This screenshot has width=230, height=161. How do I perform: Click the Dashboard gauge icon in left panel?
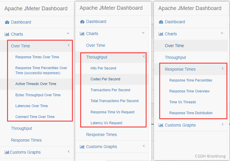pos(7,22)
